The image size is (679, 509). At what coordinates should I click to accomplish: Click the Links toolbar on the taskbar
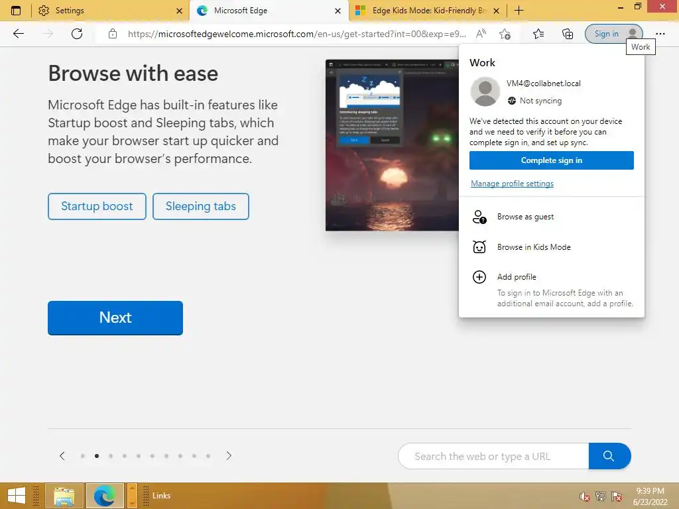[161, 496]
